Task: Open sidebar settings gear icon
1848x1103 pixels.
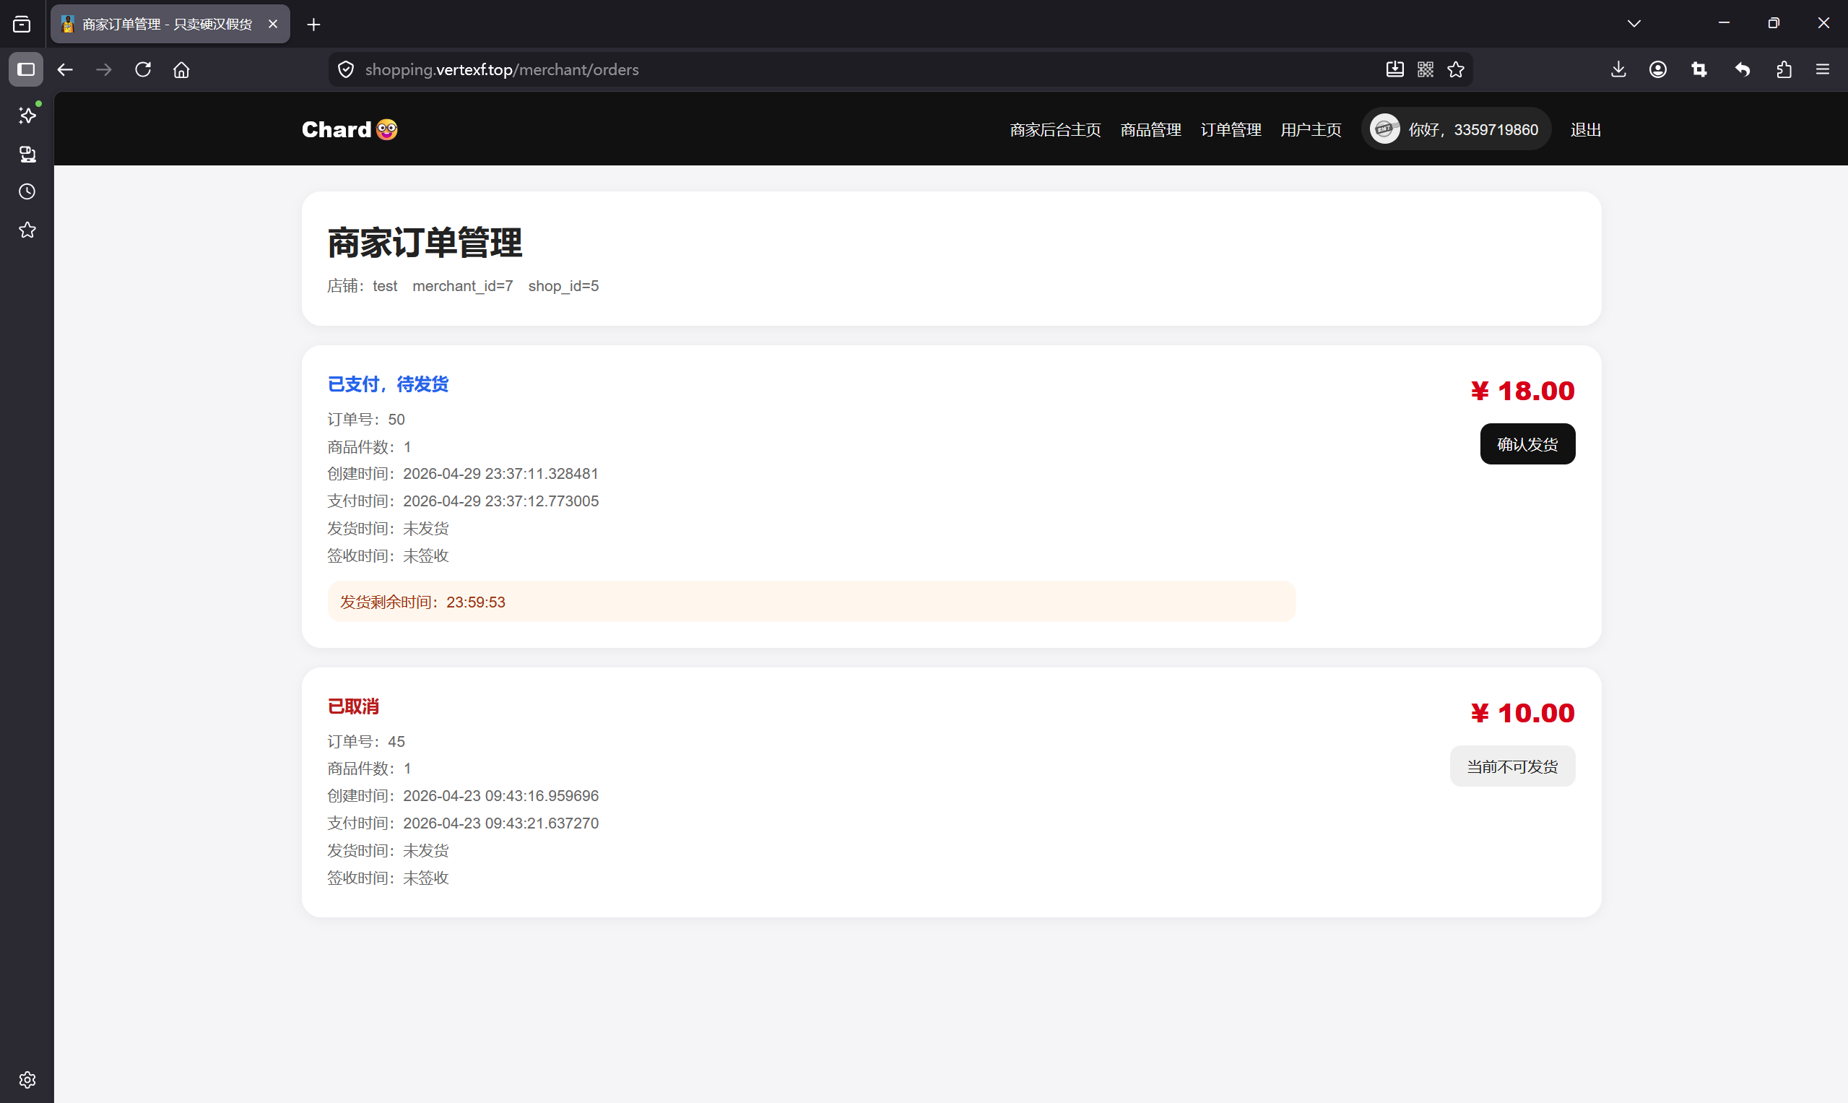Action: 27,1080
